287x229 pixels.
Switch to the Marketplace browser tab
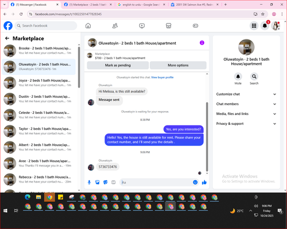88,5
